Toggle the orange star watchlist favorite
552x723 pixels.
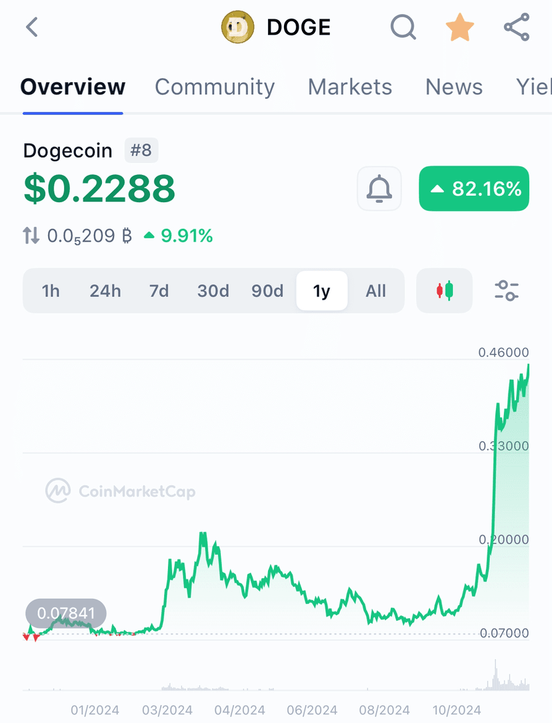tap(460, 27)
